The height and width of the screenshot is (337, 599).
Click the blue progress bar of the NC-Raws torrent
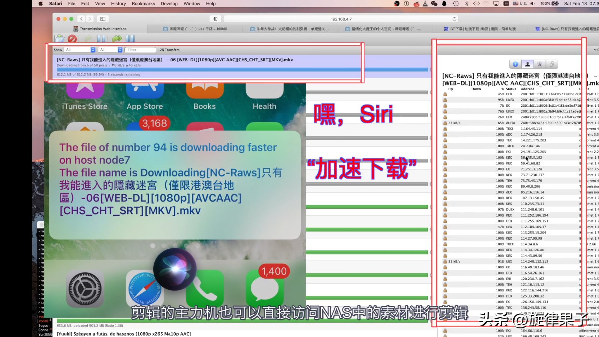click(242, 70)
